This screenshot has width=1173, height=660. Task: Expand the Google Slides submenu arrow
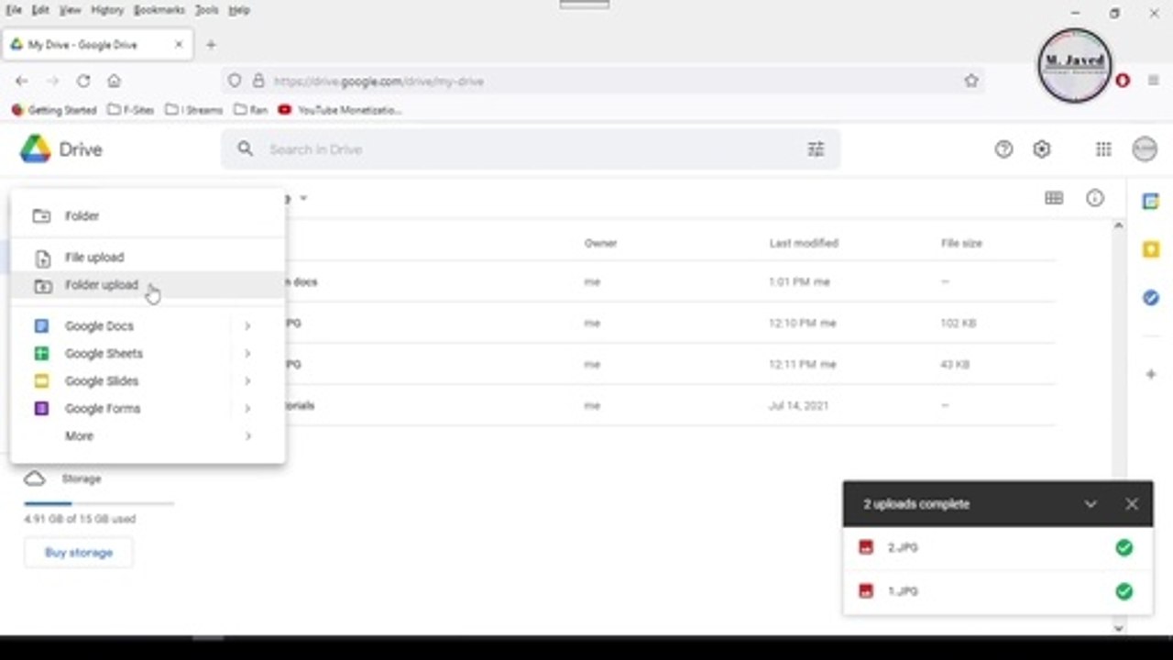[247, 381]
